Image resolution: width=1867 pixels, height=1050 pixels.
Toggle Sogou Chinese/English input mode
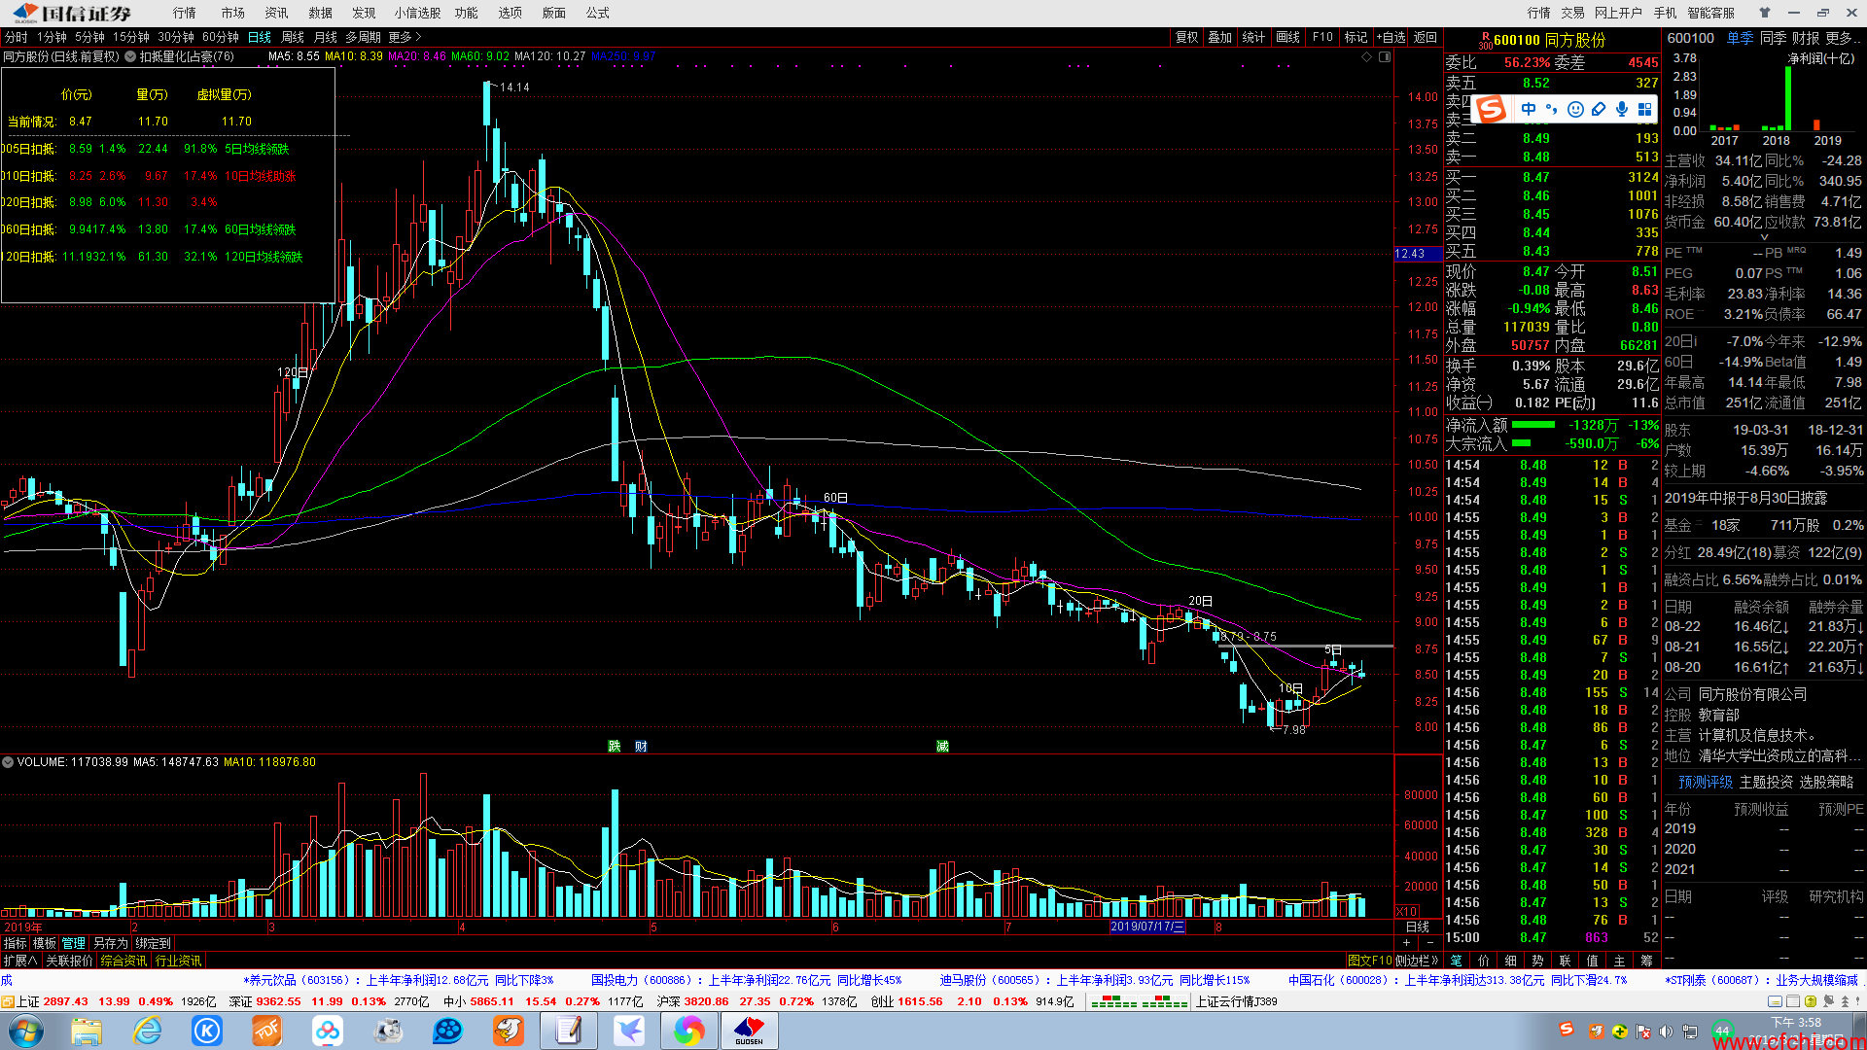point(1529,109)
